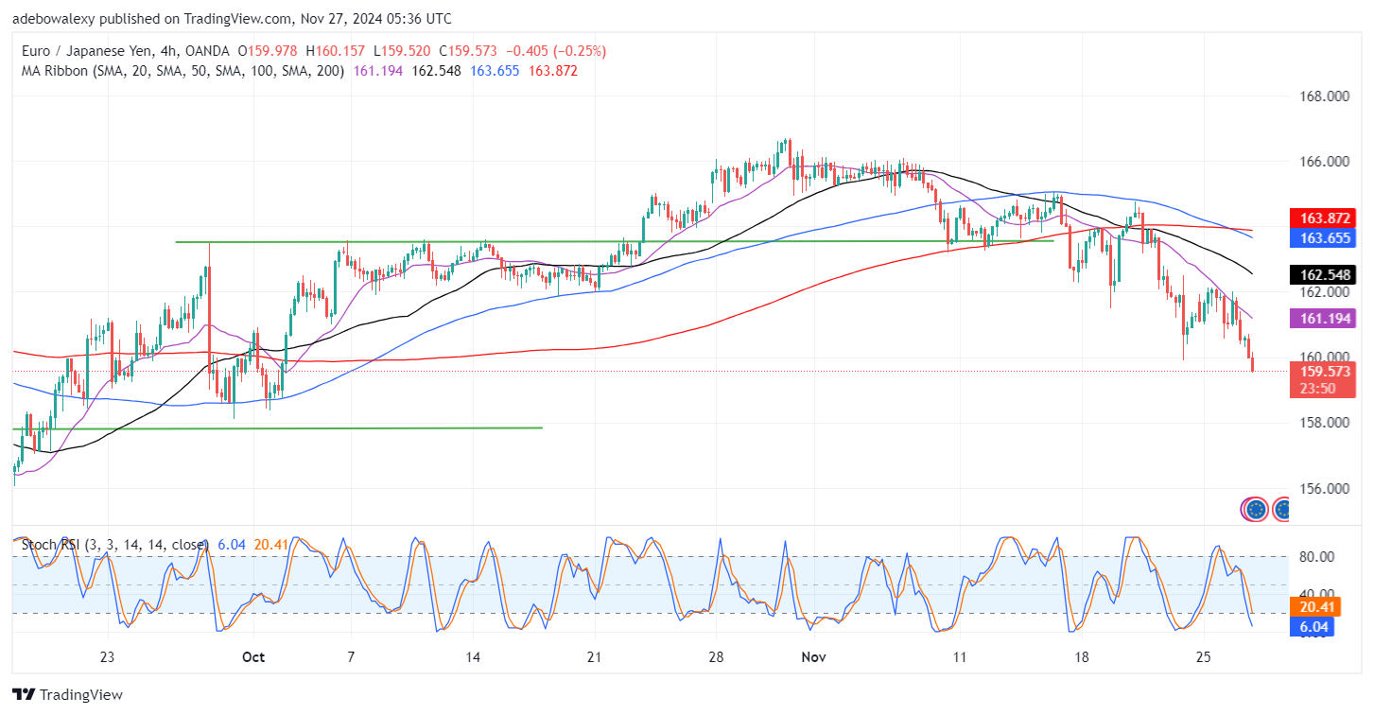The image size is (1374, 715).
Task: Select the red 163.872 value in MA Ribbon legend
Action: click(554, 71)
